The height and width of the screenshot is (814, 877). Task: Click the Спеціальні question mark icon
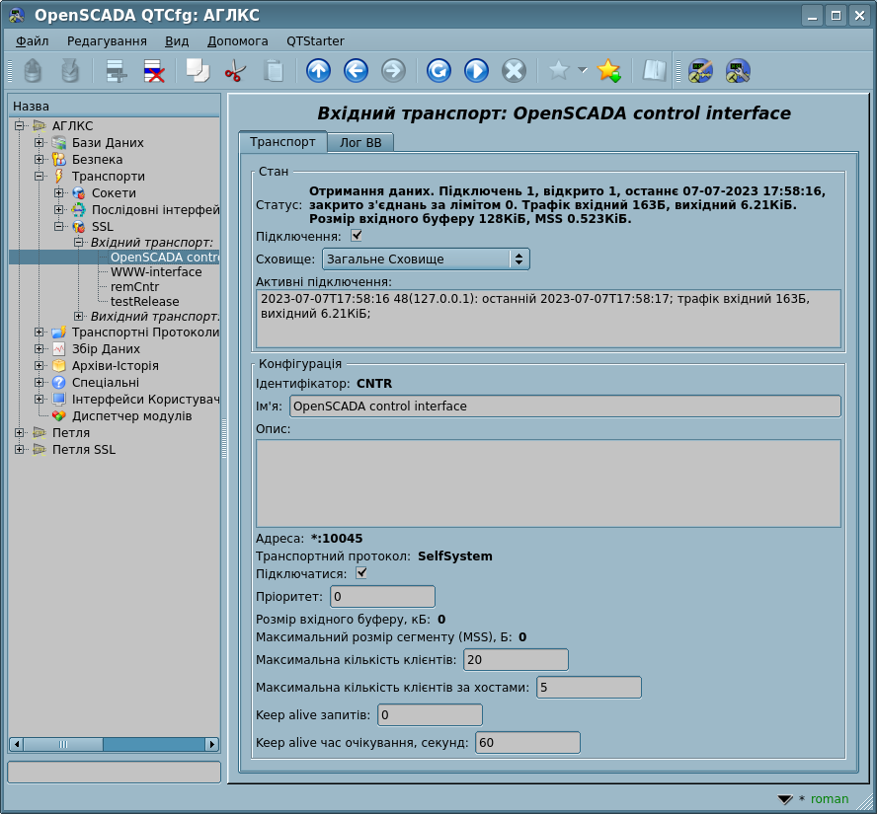point(58,383)
